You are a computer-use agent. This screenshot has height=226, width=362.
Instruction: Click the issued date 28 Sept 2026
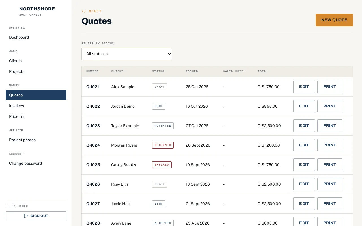198,145
